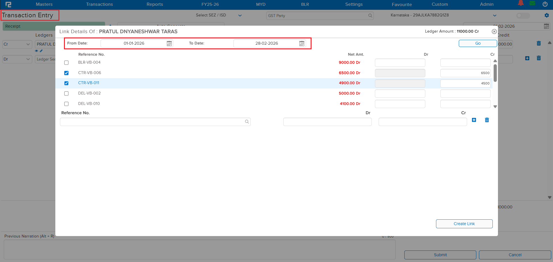Expand the Karnataka GSTIN dropdown
553x262 pixels.
click(495, 15)
